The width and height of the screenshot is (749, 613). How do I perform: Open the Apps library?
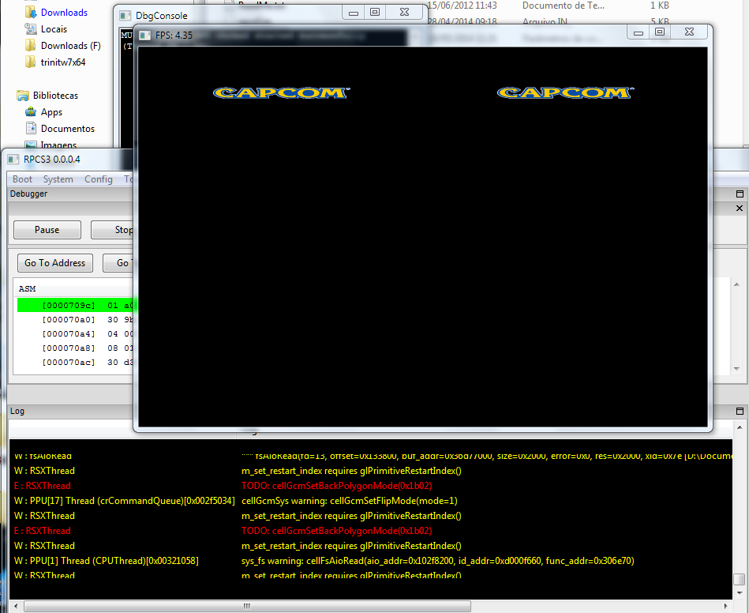tap(51, 112)
